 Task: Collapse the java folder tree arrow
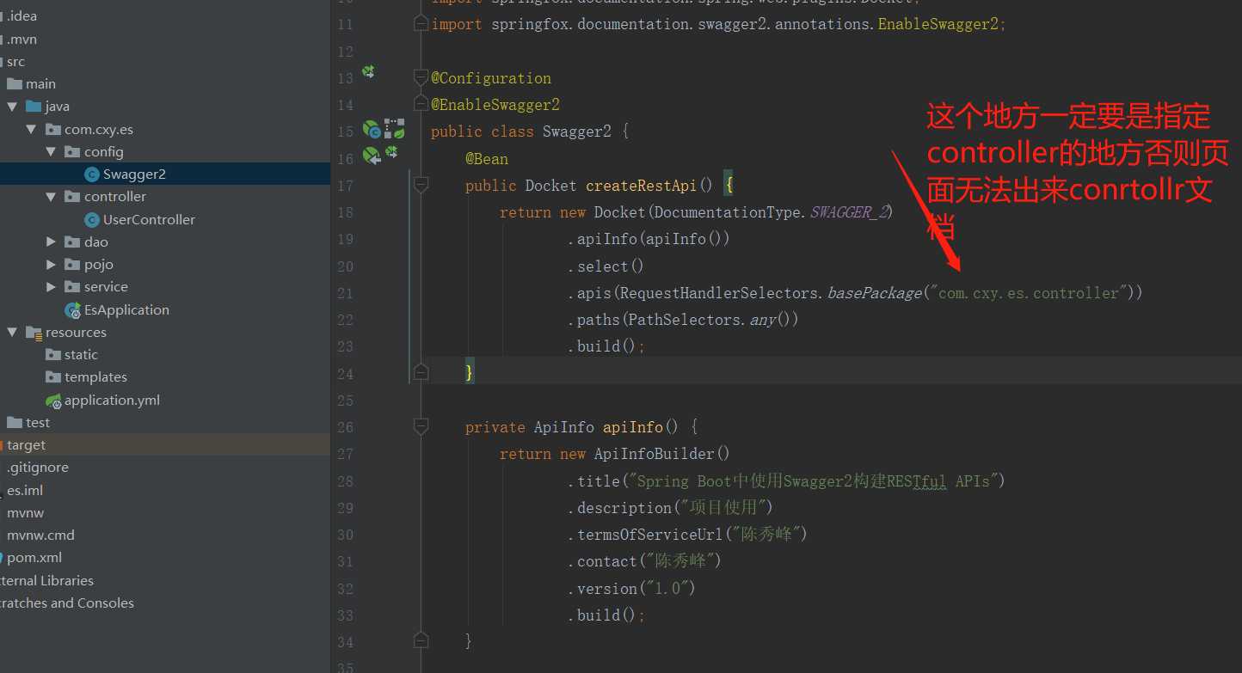pyautogui.click(x=12, y=107)
